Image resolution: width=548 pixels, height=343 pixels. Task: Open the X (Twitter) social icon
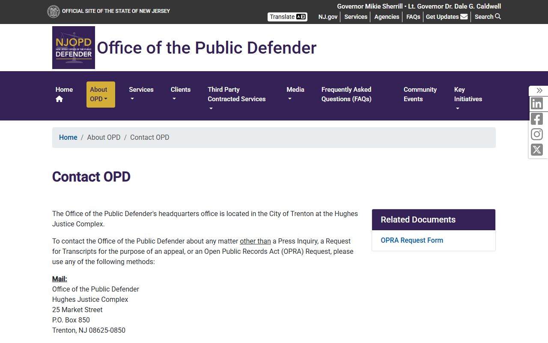537,150
